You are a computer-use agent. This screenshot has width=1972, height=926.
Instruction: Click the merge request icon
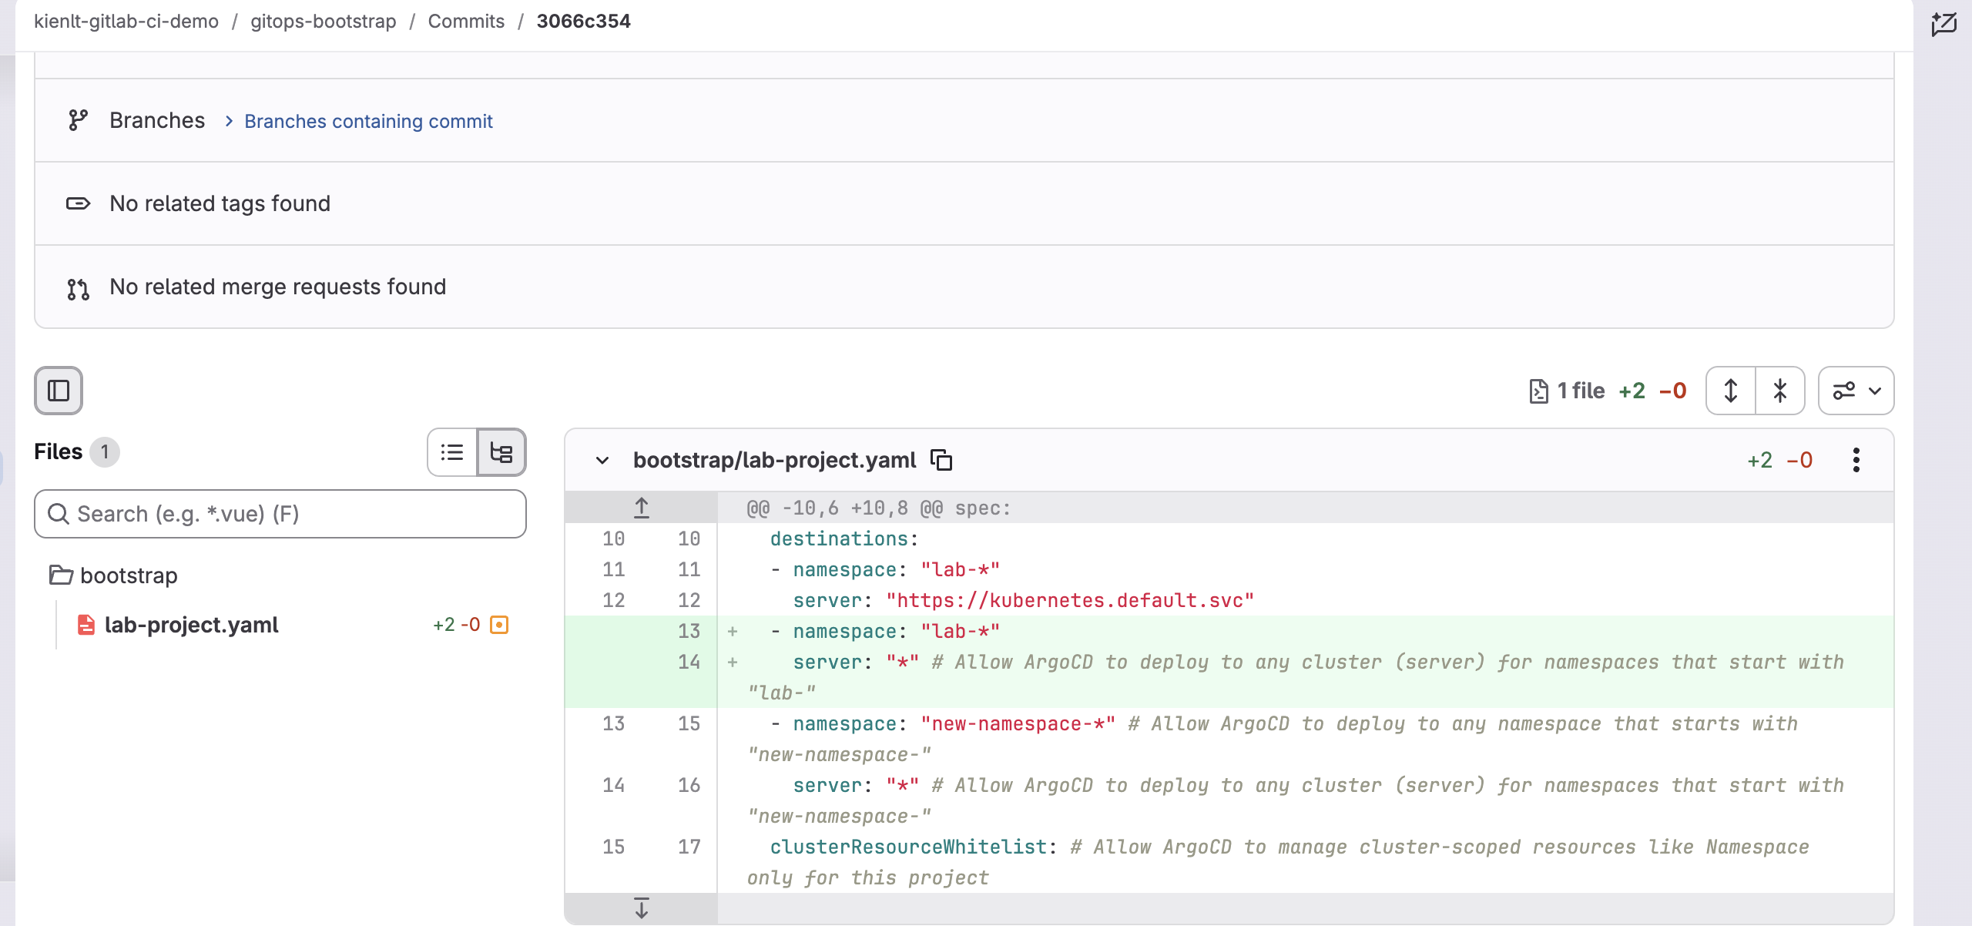click(x=78, y=289)
